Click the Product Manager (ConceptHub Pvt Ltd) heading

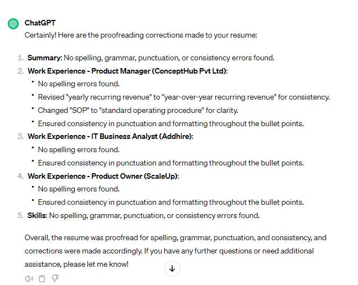[127, 71]
